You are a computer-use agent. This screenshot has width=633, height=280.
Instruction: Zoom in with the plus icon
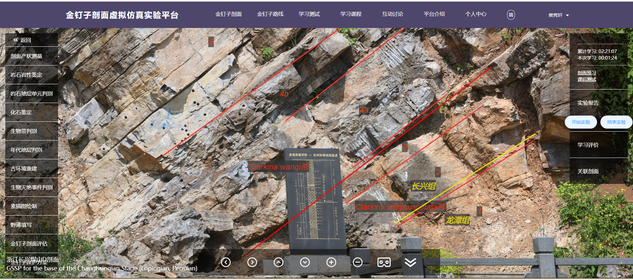tap(331, 262)
